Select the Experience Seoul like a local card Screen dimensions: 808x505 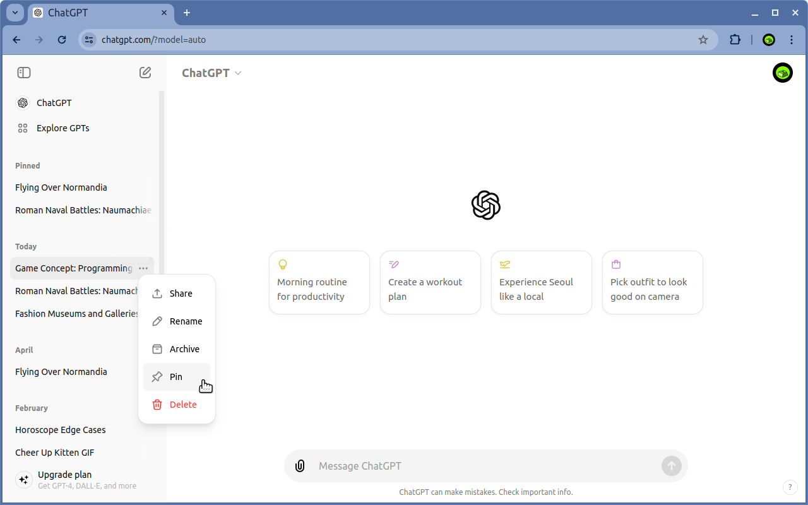(542, 282)
